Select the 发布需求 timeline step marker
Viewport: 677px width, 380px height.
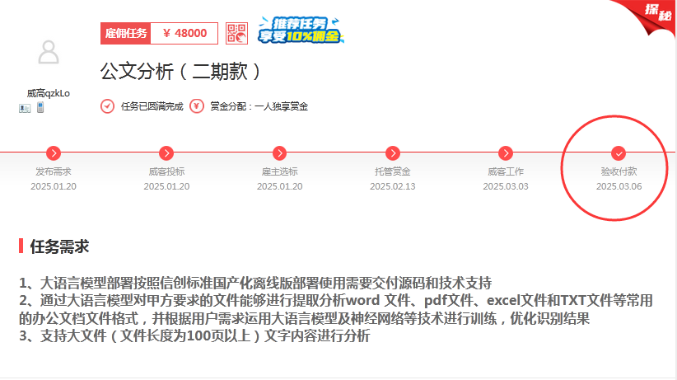point(54,153)
